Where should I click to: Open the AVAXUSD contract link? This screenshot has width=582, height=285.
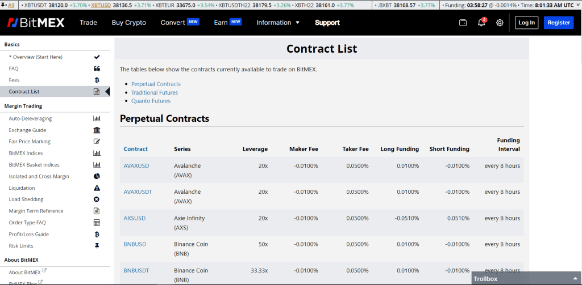tap(136, 166)
